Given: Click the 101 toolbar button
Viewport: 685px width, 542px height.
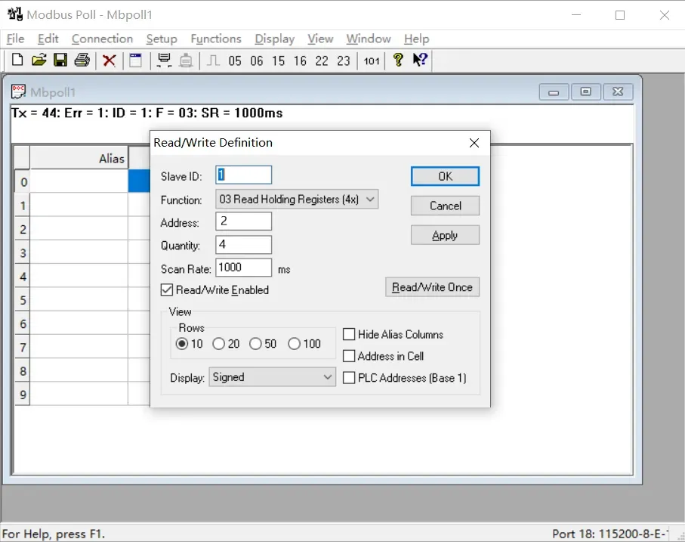Looking at the screenshot, I should tap(372, 60).
